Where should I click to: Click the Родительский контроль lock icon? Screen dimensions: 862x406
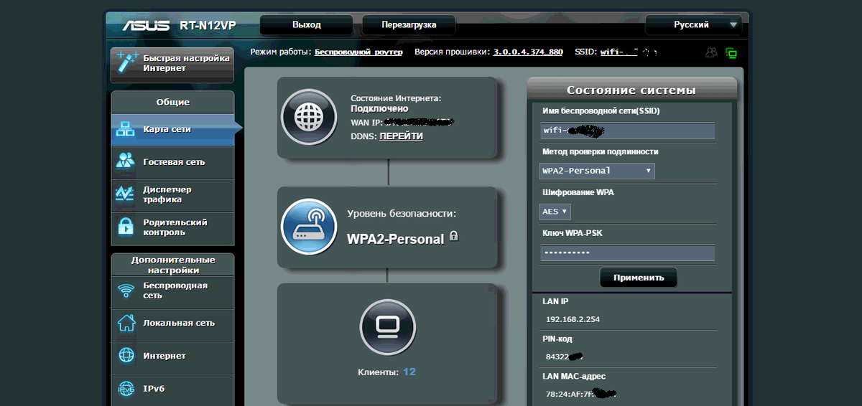coord(126,227)
